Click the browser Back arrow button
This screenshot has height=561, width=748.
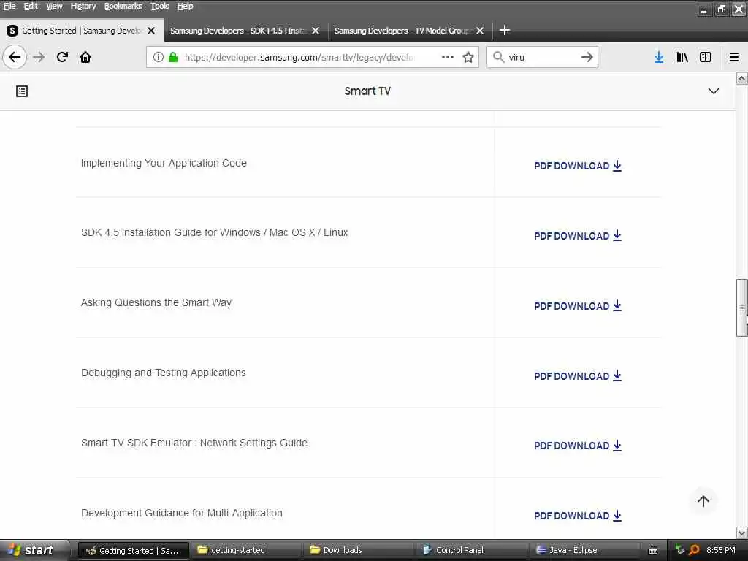tap(15, 57)
